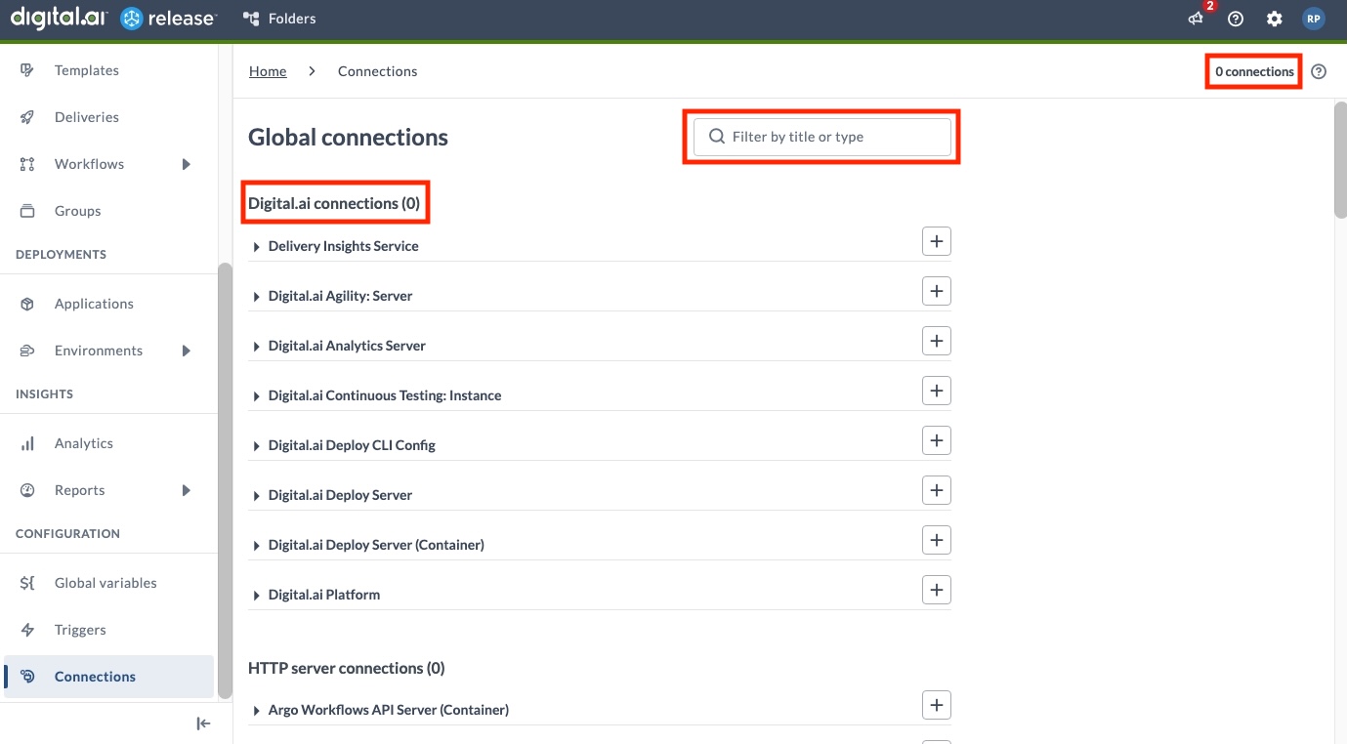This screenshot has height=744, width=1347.
Task: Click the RP user avatar
Action: click(x=1313, y=19)
